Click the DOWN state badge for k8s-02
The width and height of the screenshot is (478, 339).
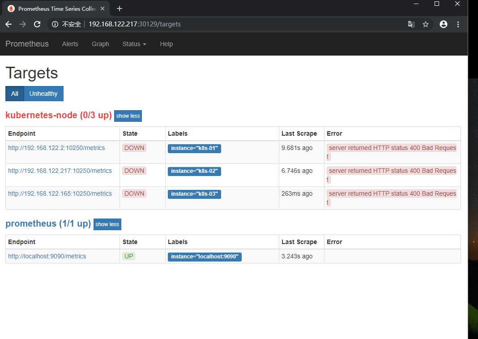(x=134, y=171)
